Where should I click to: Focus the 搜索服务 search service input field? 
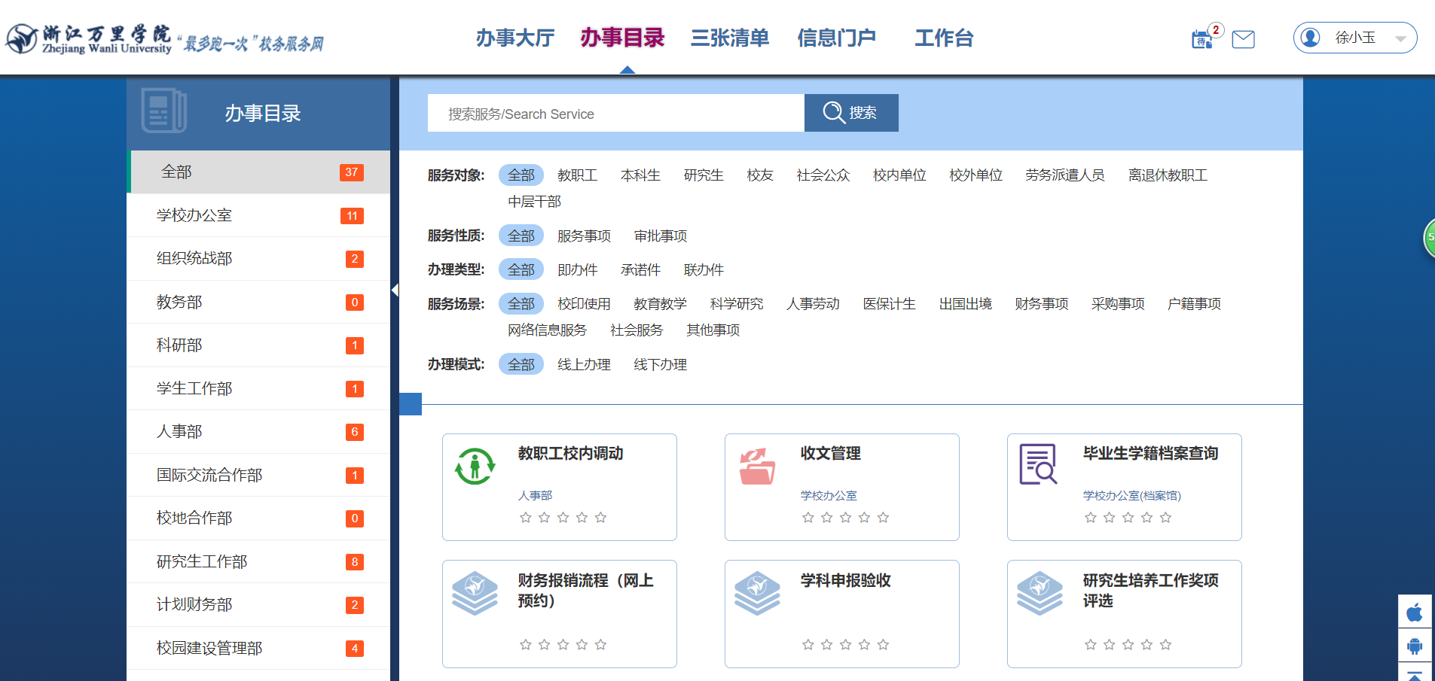[615, 114]
